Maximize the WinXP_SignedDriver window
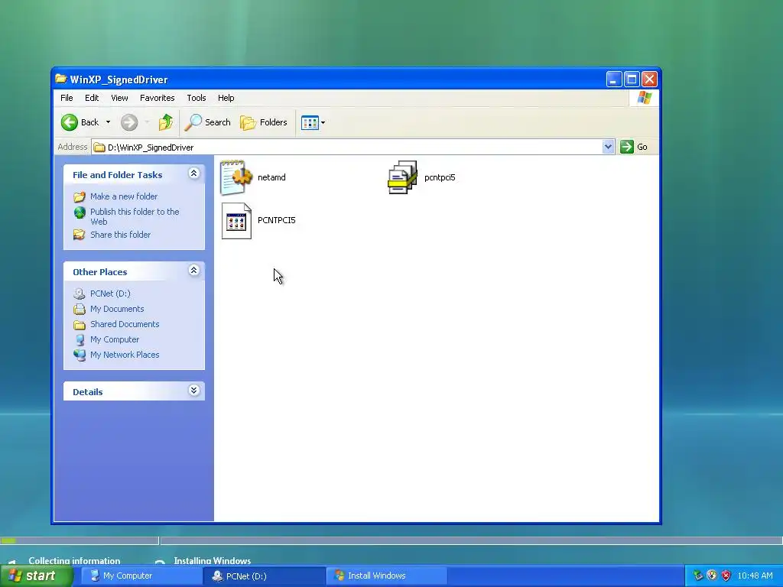This screenshot has width=783, height=587. 632,79
